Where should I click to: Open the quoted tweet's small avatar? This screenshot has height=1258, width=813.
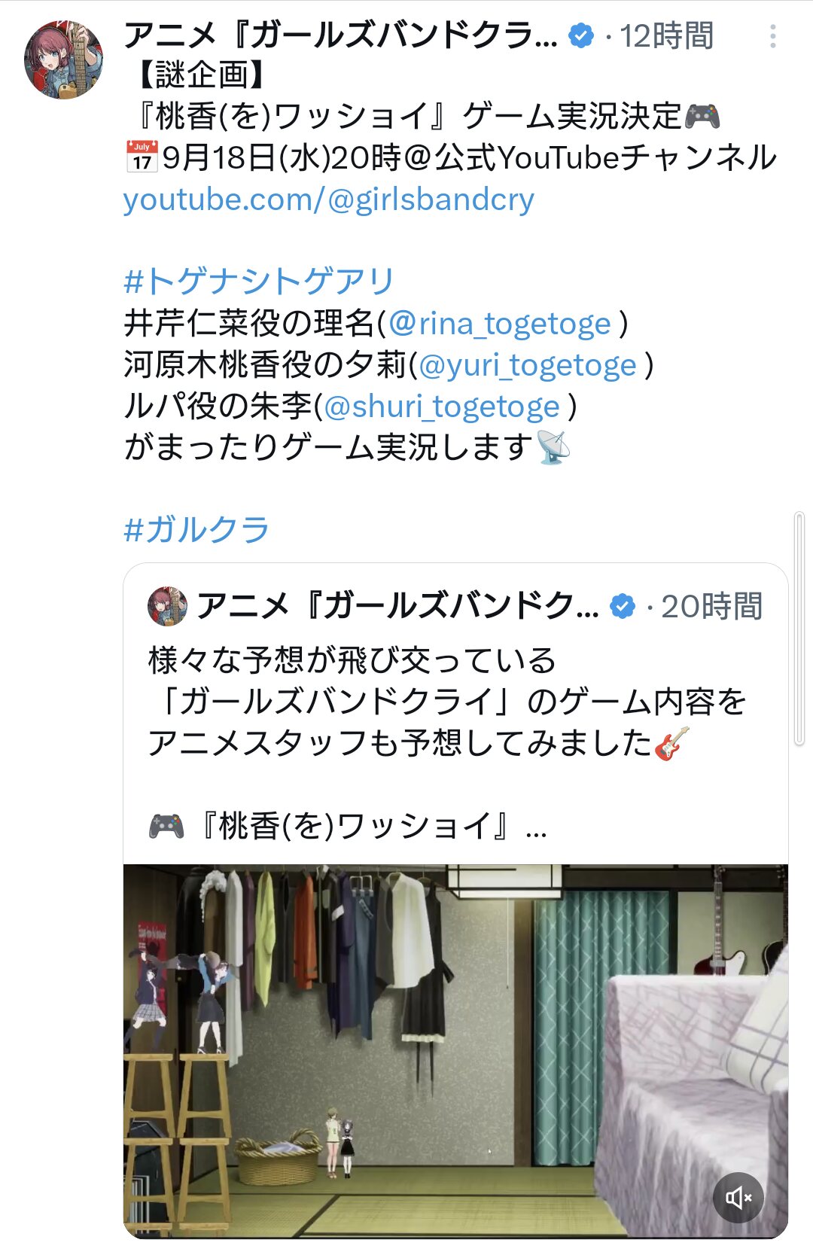click(167, 606)
